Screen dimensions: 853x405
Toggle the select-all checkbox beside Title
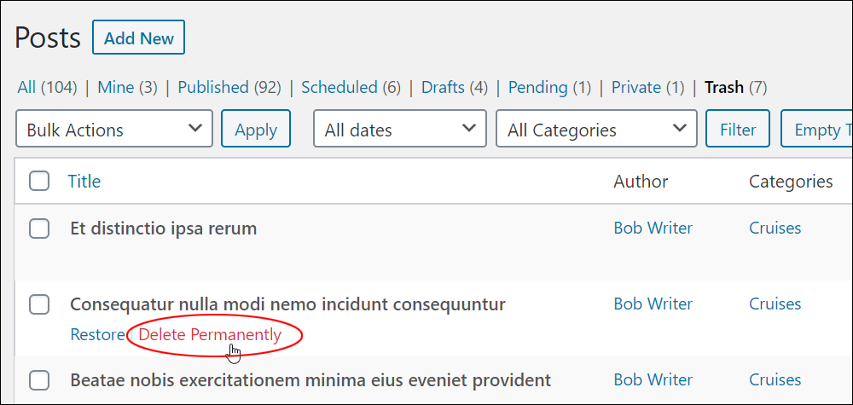39,181
